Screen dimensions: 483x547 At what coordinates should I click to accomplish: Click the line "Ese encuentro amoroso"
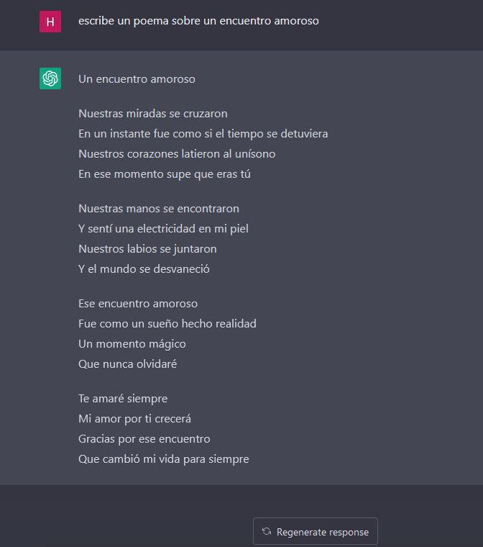[x=138, y=304]
